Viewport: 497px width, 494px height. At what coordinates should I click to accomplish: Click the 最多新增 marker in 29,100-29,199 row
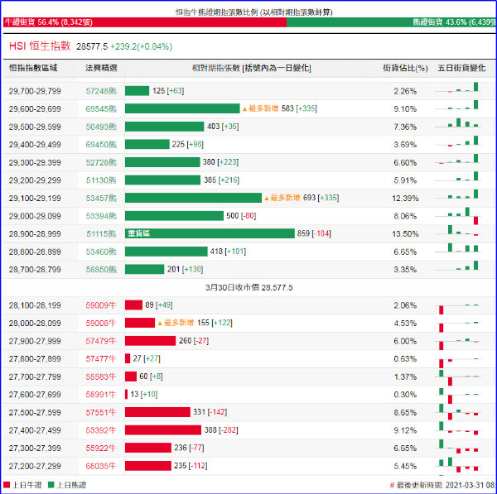pos(282,198)
